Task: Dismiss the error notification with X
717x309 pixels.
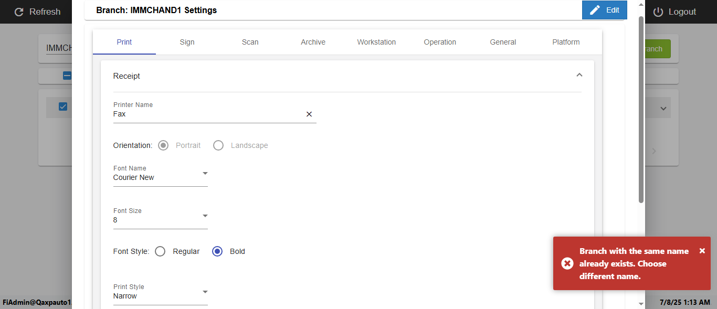Action: (x=702, y=251)
